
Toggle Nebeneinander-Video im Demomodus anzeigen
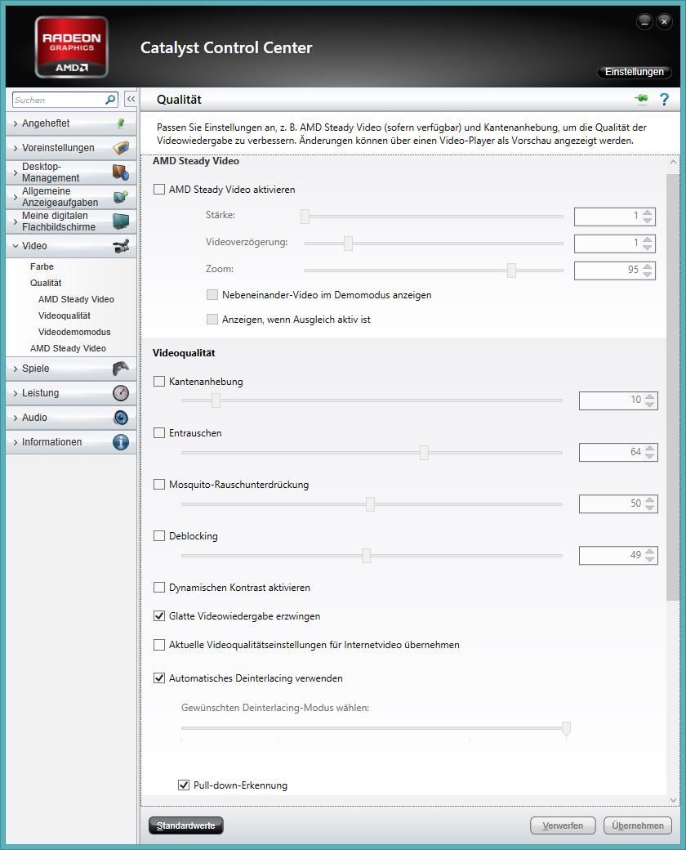(212, 295)
